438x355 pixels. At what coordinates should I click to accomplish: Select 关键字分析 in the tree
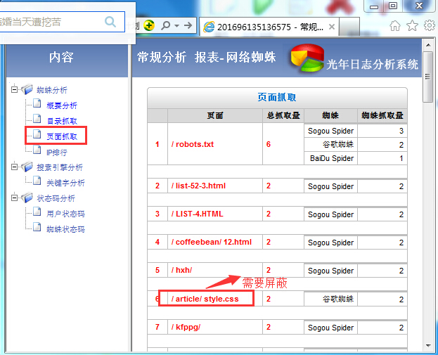65,183
